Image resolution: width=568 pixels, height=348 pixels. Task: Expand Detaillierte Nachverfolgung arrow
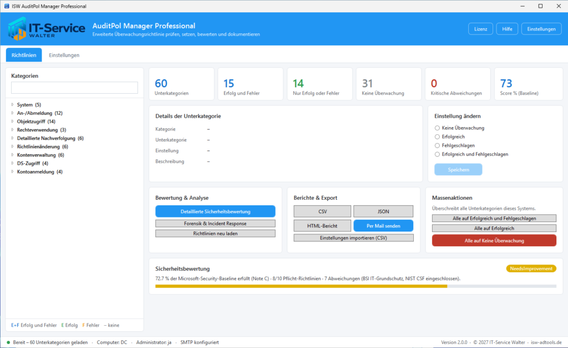pyautogui.click(x=13, y=138)
